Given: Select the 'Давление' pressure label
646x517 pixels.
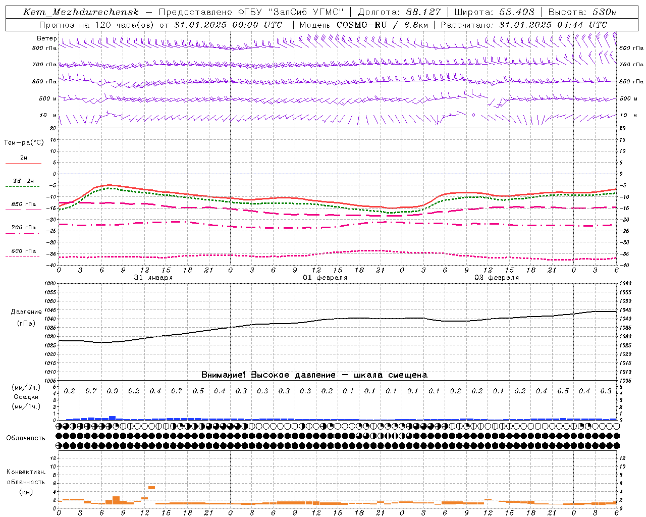Looking at the screenshot, I should (x=26, y=312).
